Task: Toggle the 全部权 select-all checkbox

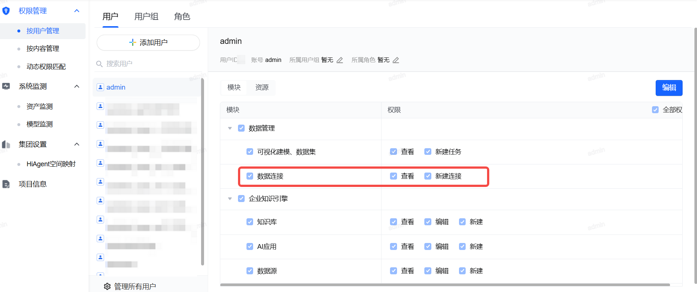Action: [x=655, y=110]
